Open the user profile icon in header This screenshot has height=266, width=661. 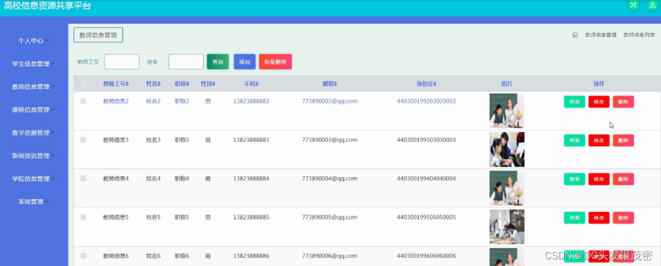pos(652,5)
